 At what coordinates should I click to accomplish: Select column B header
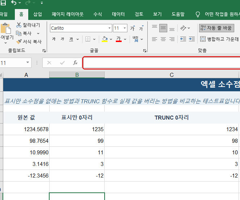77,75
